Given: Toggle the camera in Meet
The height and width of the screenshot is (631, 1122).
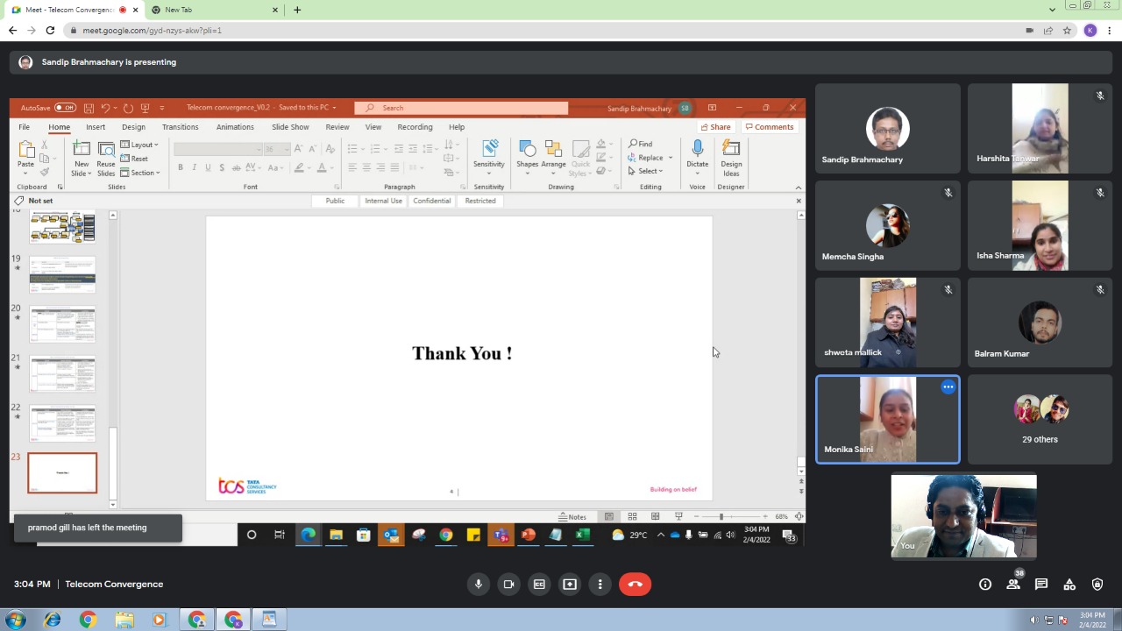Looking at the screenshot, I should (x=508, y=585).
